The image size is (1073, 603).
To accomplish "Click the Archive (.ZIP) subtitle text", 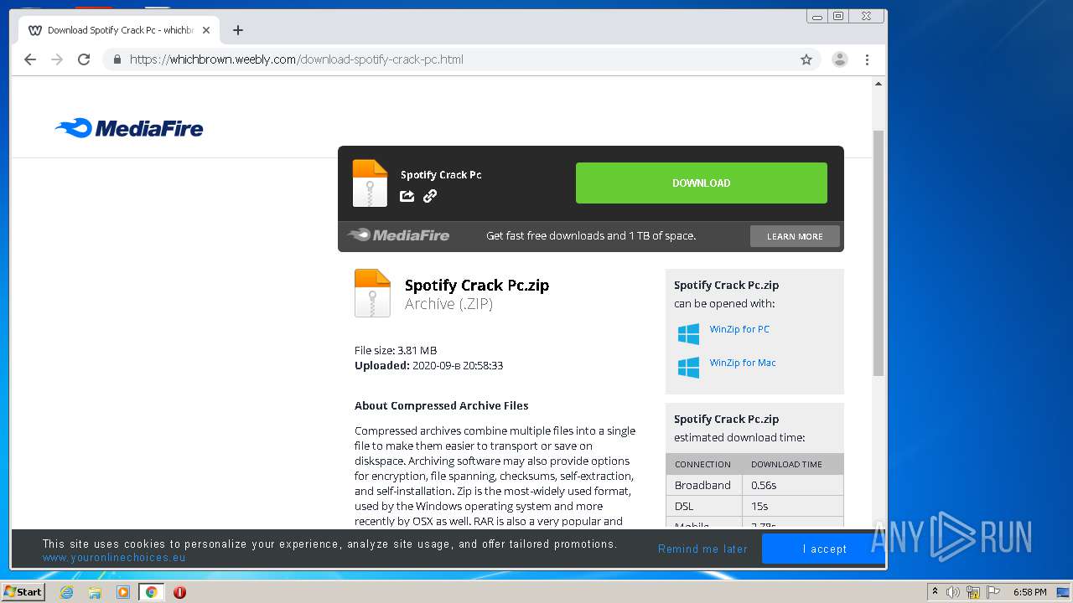I will point(448,304).
